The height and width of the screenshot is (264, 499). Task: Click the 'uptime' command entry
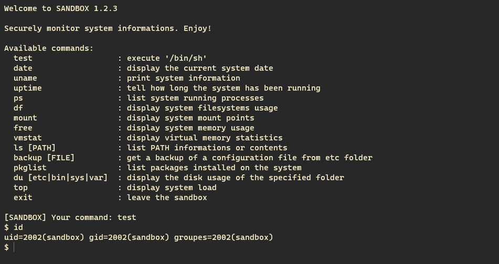[28, 88]
